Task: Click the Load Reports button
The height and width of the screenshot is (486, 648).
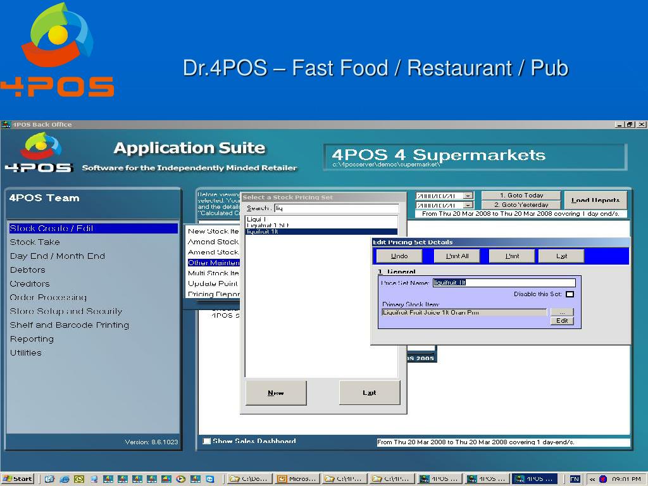Action: point(595,200)
